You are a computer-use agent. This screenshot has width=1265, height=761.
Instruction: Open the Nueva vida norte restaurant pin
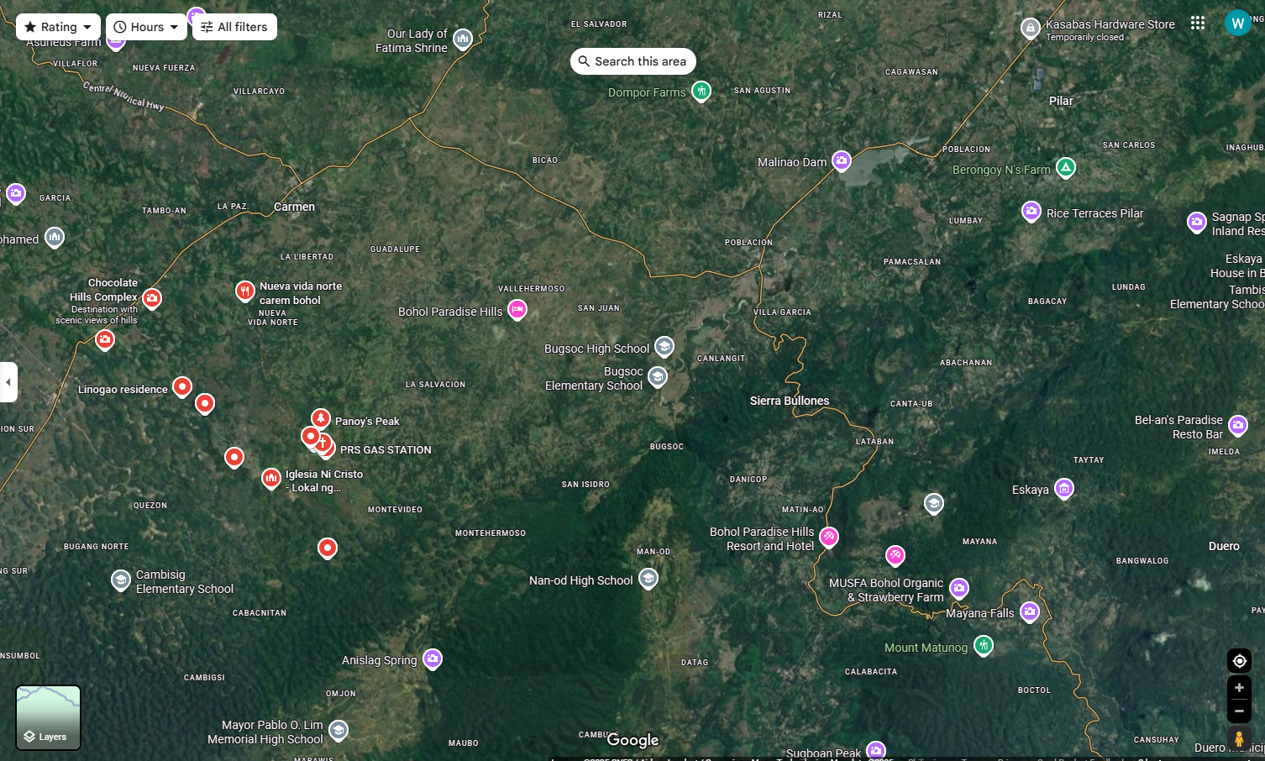pos(244,291)
